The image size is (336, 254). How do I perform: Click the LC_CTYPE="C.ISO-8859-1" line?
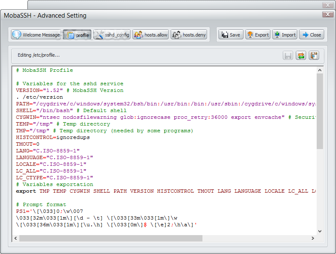[x=55, y=178]
